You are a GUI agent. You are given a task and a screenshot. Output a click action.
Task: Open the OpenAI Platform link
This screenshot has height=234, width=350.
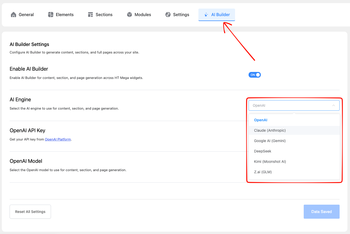point(58,139)
